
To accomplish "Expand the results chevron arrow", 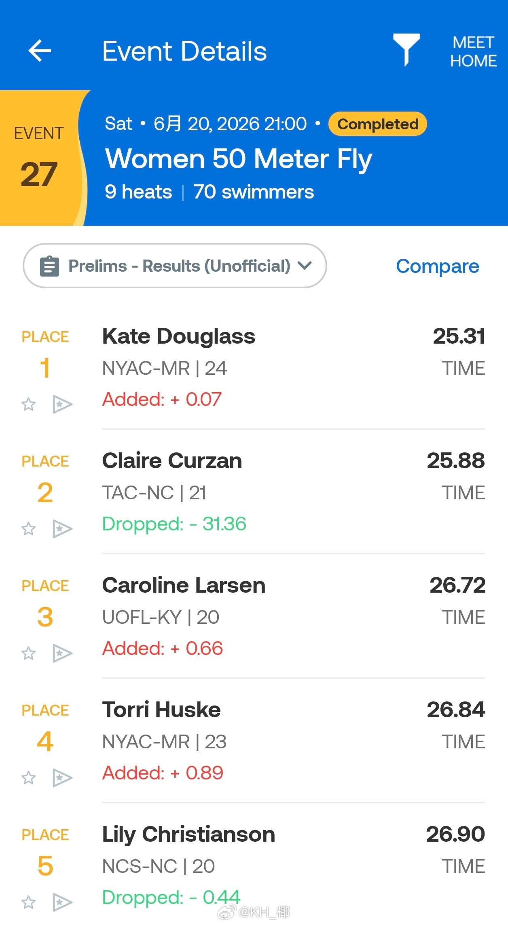I will click(305, 266).
